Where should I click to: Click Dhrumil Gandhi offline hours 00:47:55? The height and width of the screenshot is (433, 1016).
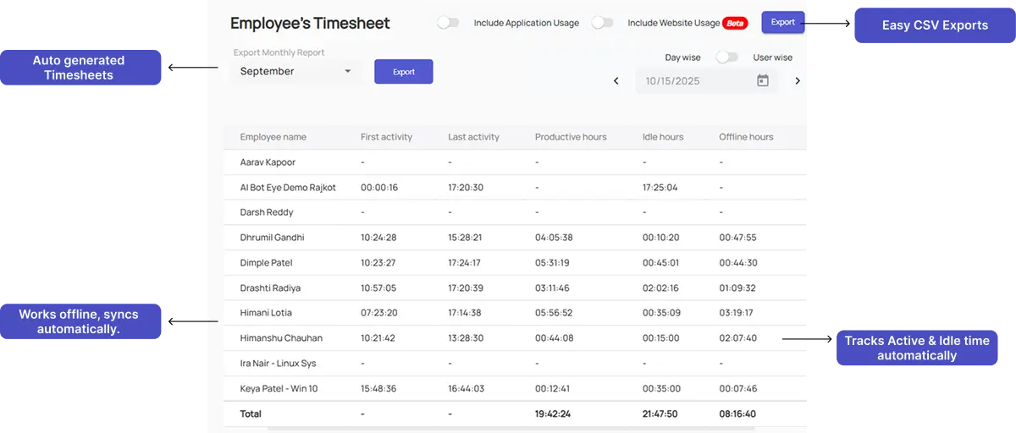click(x=737, y=238)
